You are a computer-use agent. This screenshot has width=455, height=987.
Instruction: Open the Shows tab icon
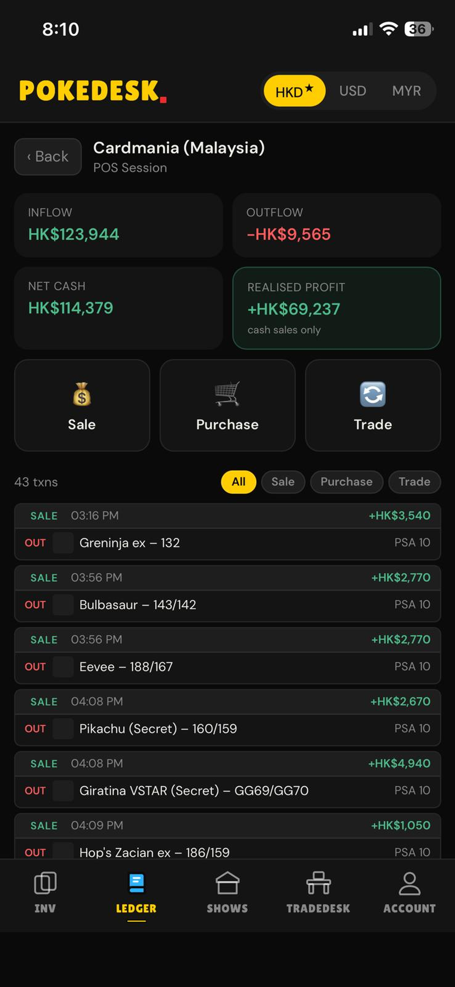(x=227, y=883)
